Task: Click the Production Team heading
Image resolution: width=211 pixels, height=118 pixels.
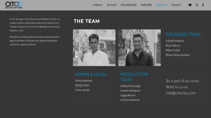Action: pyautogui.click(x=134, y=77)
